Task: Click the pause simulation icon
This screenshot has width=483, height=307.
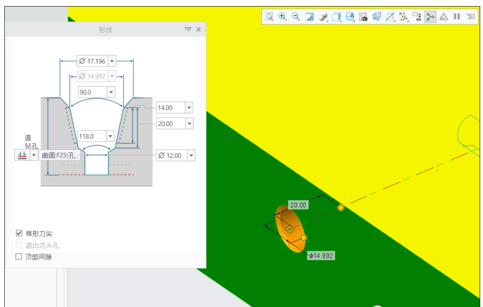Action: tap(457, 17)
